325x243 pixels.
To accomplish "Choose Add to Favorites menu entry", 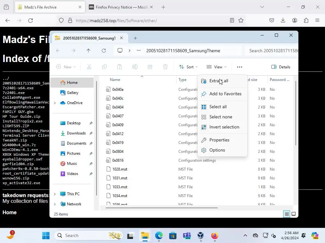I will (222, 94).
